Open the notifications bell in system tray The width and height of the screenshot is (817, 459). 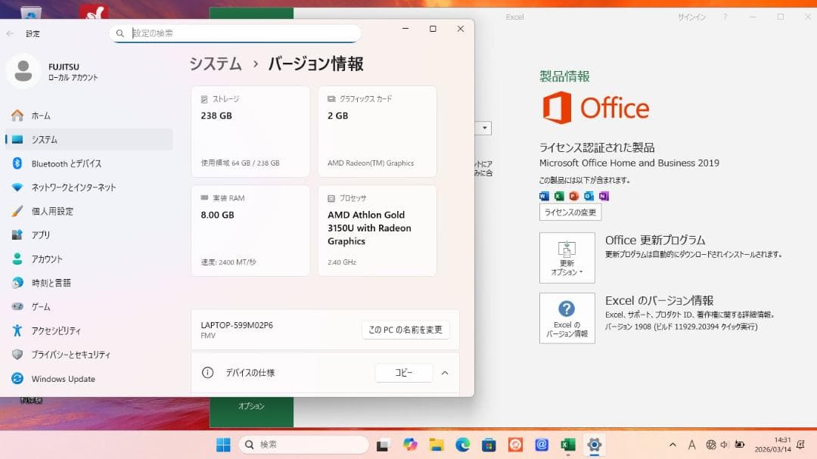coord(801,445)
